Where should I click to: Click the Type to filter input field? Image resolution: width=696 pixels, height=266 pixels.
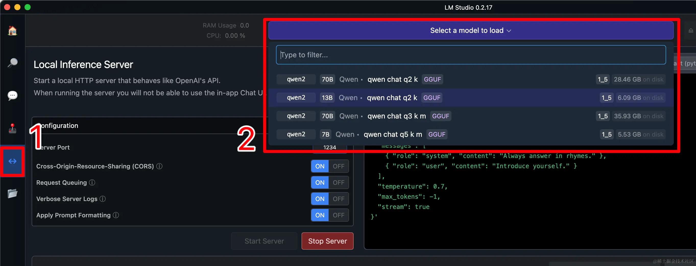point(471,55)
